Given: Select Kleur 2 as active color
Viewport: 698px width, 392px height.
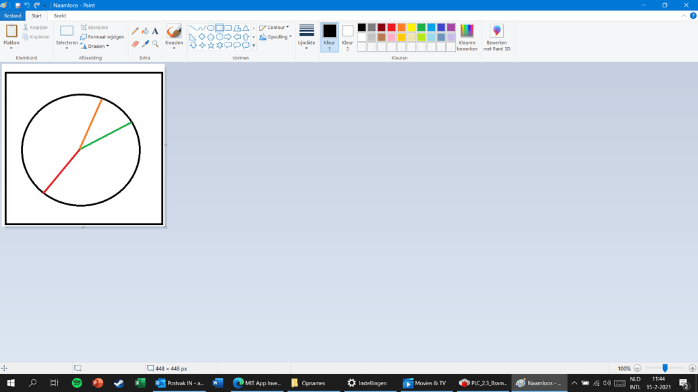Looking at the screenshot, I should (347, 37).
